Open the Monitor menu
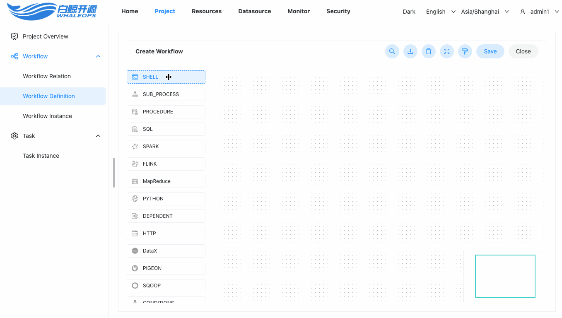The width and height of the screenshot is (562, 318). pyautogui.click(x=299, y=11)
